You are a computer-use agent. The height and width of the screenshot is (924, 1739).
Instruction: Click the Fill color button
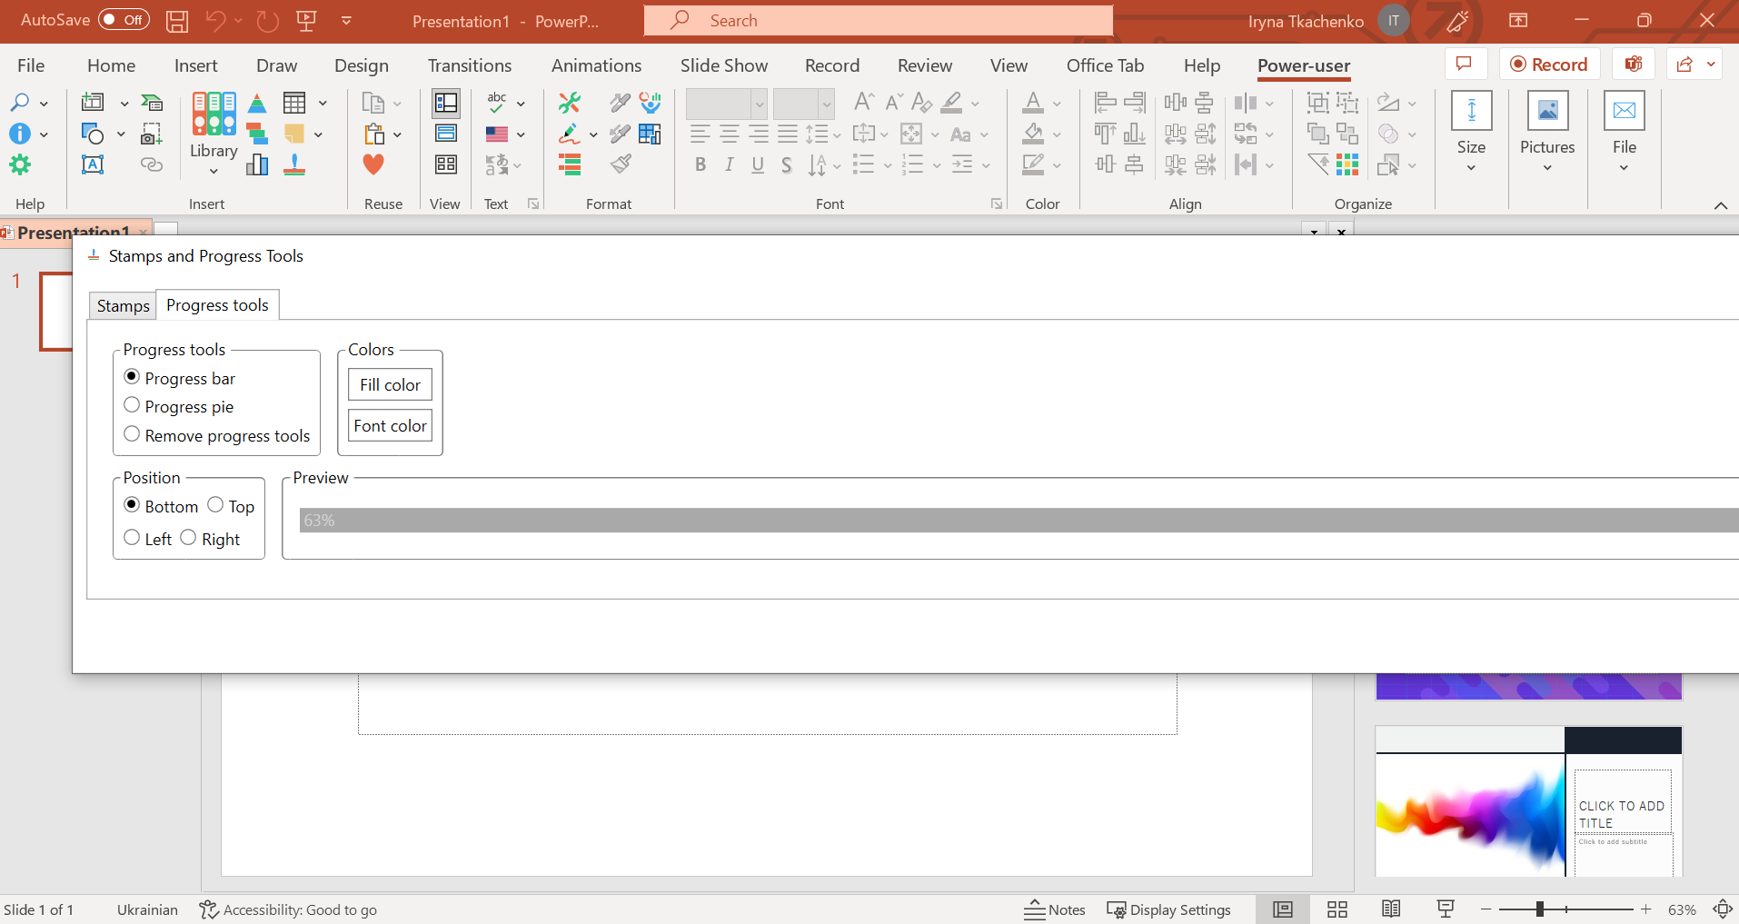(390, 384)
